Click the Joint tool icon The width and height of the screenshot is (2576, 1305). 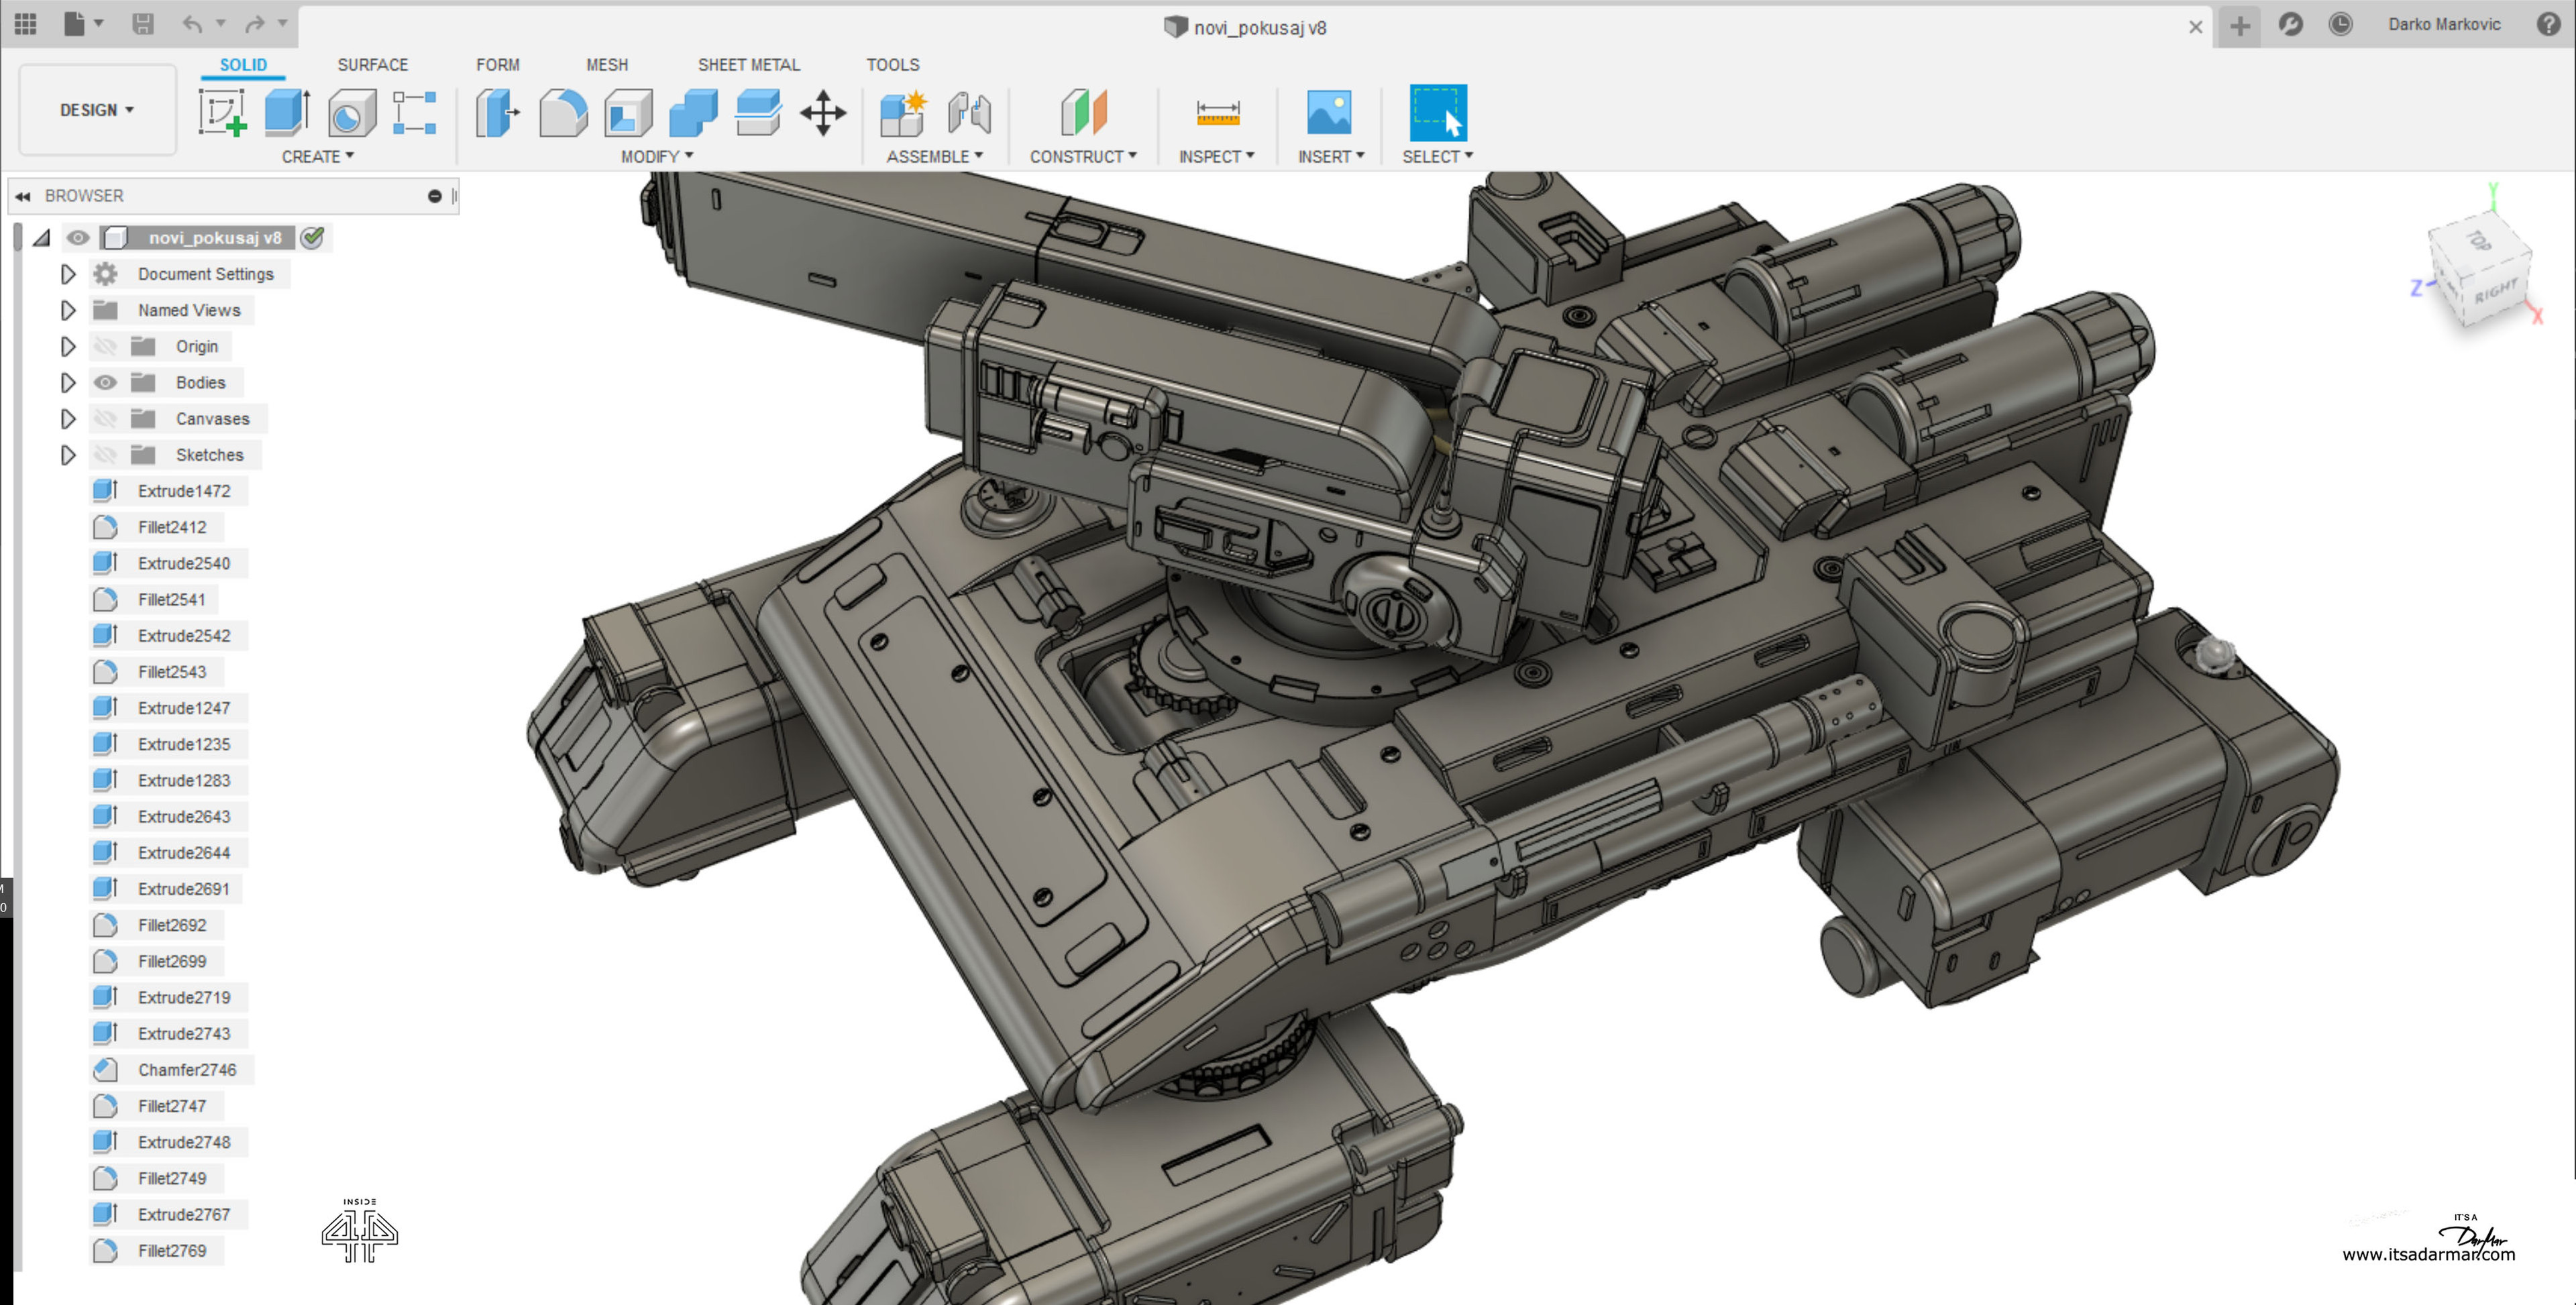click(969, 112)
